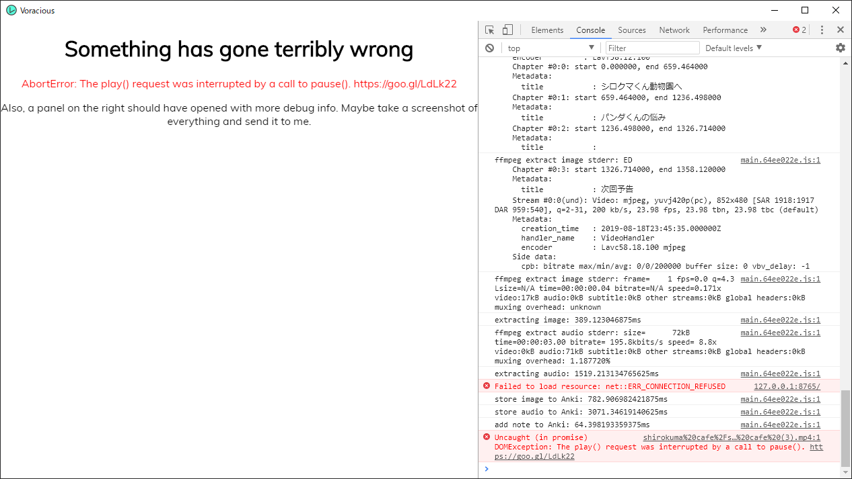Maximize the Voracious window
852x479 pixels.
(x=805, y=10)
